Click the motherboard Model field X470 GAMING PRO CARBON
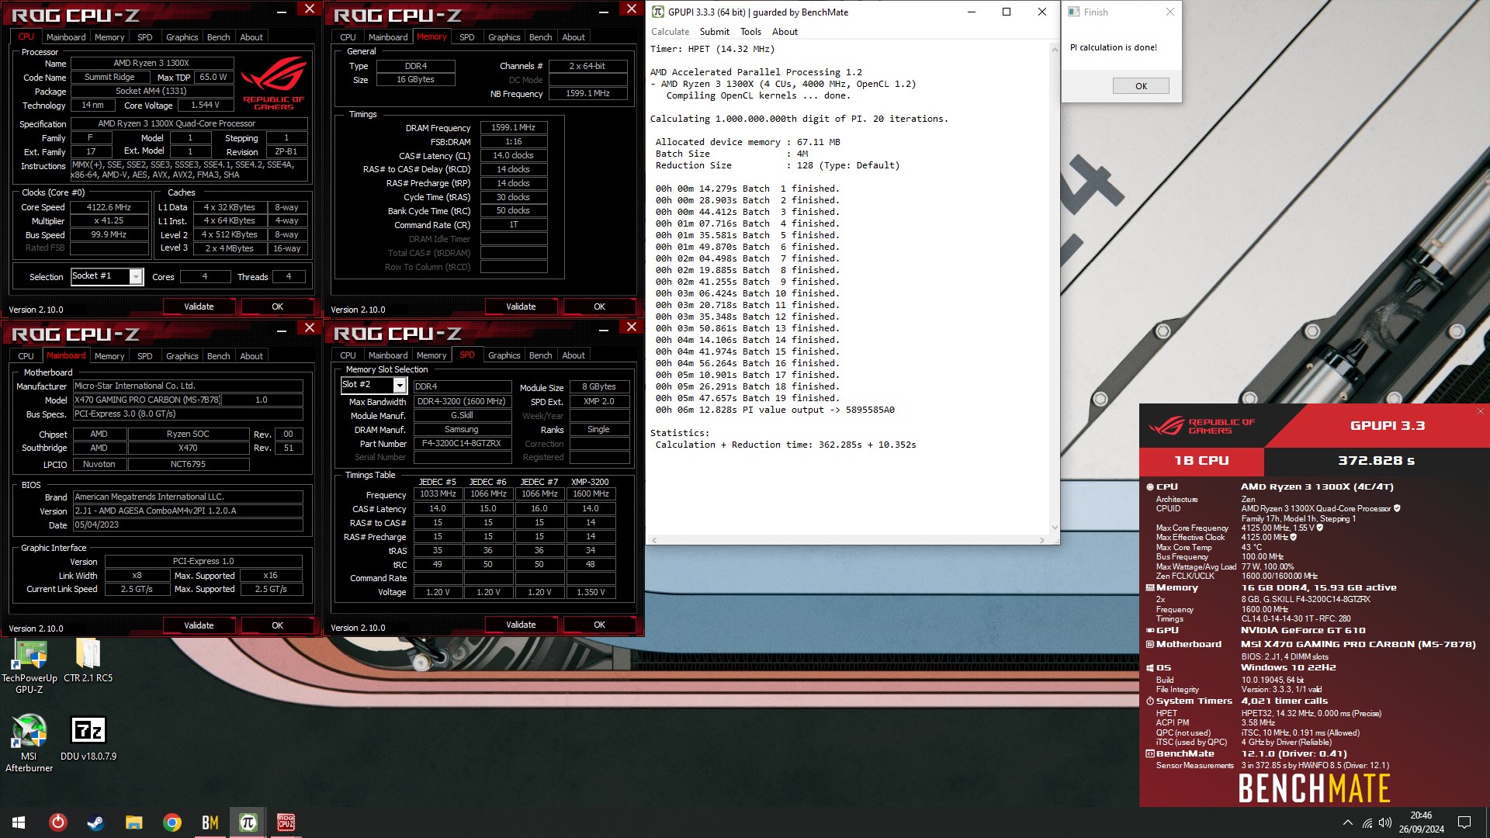 [x=147, y=400]
